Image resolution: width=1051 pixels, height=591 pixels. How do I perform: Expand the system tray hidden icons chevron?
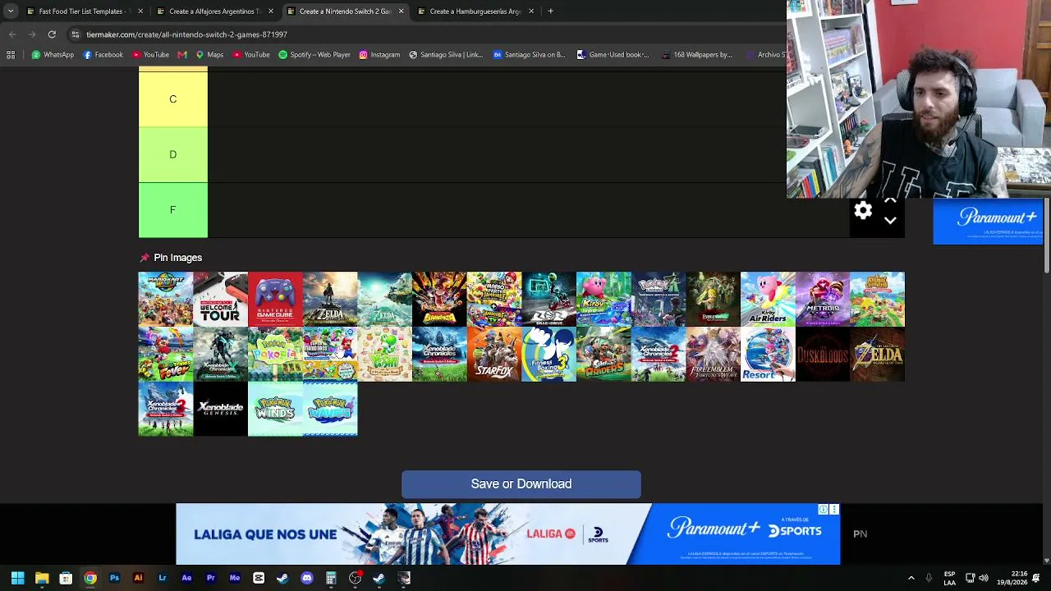[911, 578]
